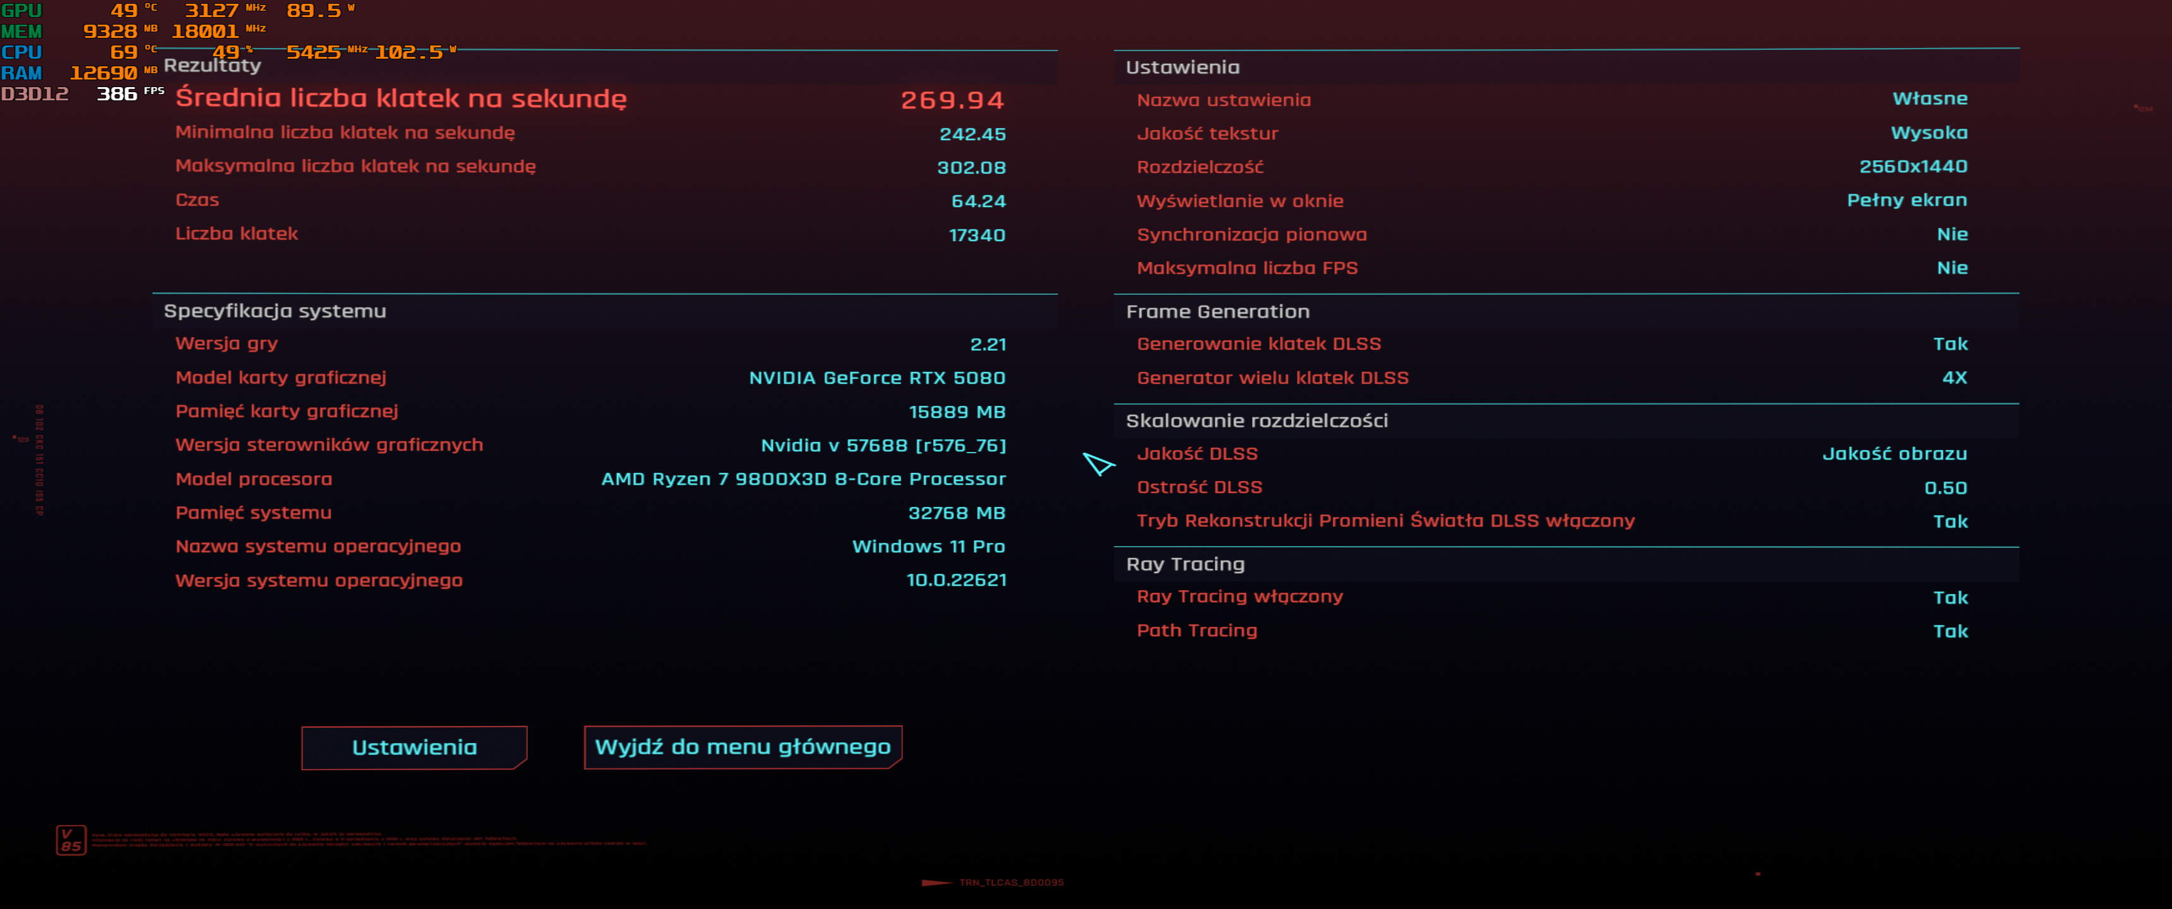This screenshot has height=909, width=2172.
Task: Select the Rozdzielczość 2560x1440 value
Action: pyautogui.click(x=1912, y=167)
